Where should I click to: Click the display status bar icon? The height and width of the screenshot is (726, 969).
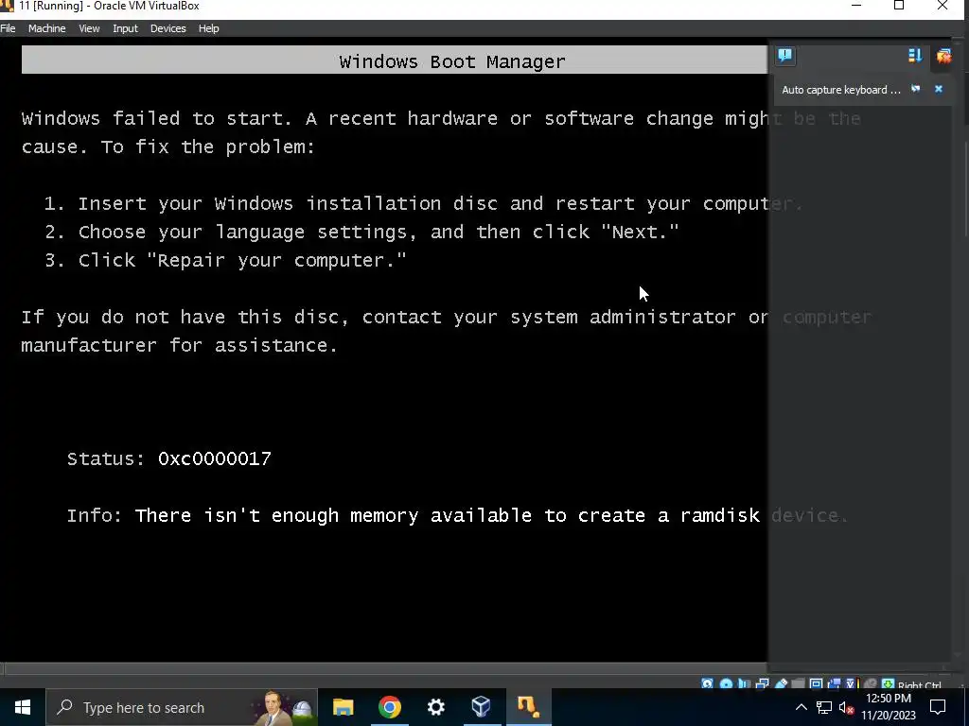(817, 684)
